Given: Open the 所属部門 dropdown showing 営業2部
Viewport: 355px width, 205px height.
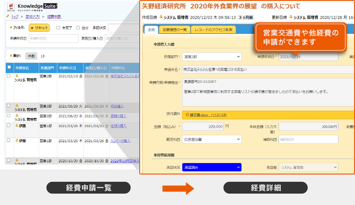Looking at the screenshot, I should (212, 57).
